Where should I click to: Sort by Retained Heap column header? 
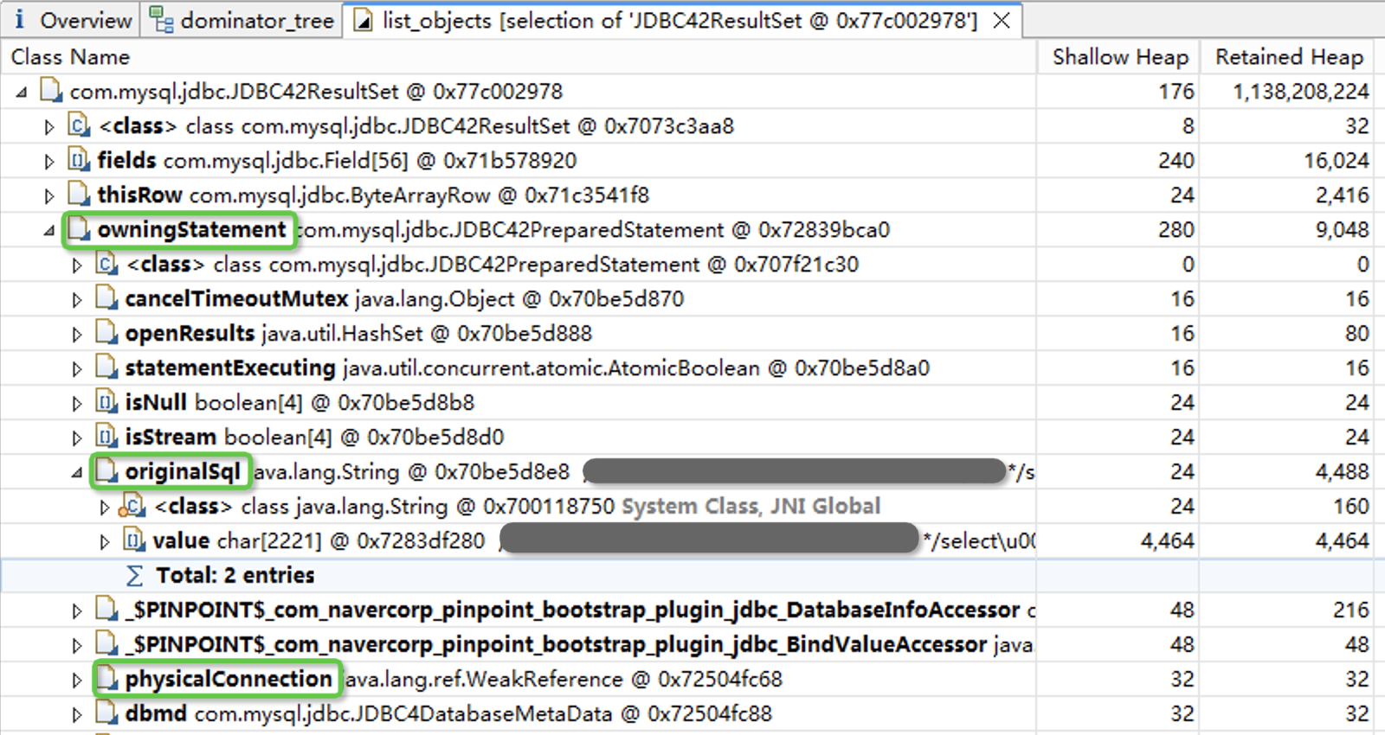coord(1288,57)
